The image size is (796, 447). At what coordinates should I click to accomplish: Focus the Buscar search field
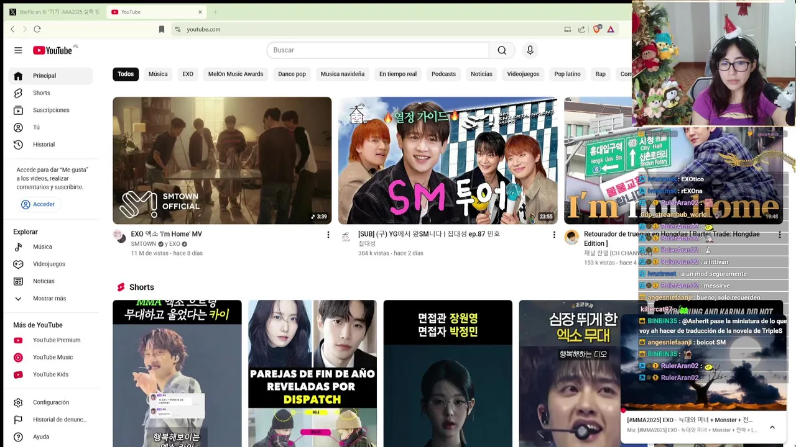coord(378,50)
